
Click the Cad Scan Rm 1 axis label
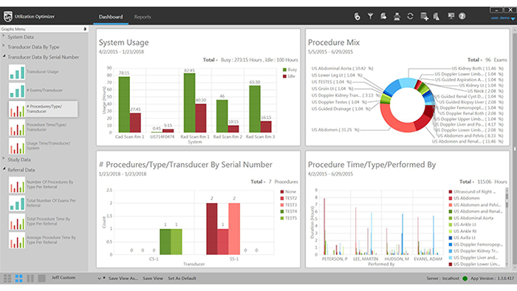(x=129, y=137)
